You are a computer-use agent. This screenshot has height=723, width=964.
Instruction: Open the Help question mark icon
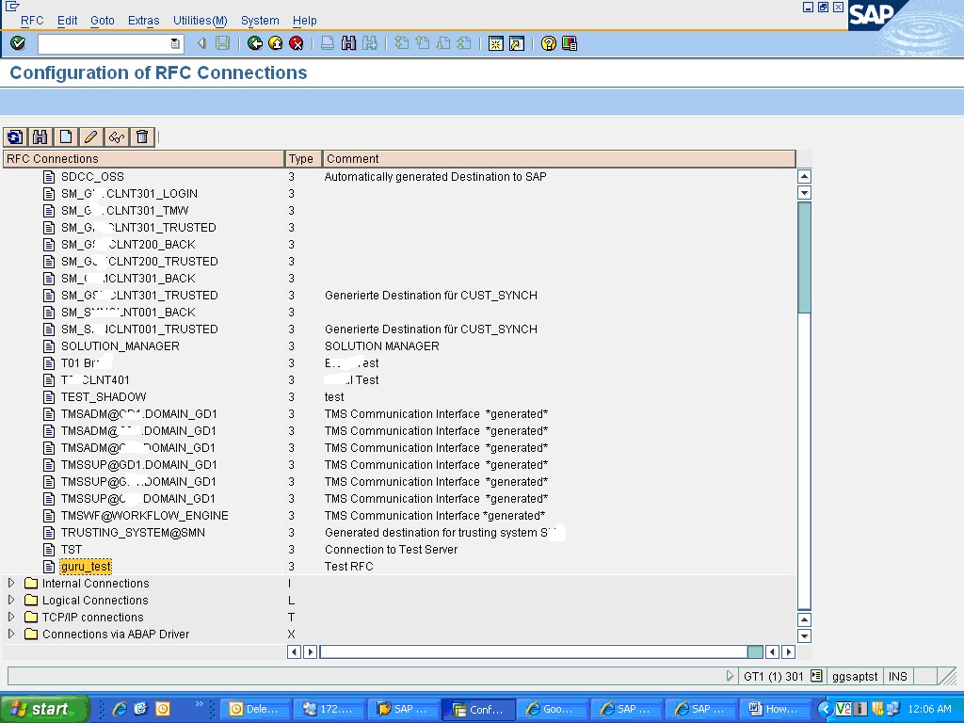click(x=549, y=42)
